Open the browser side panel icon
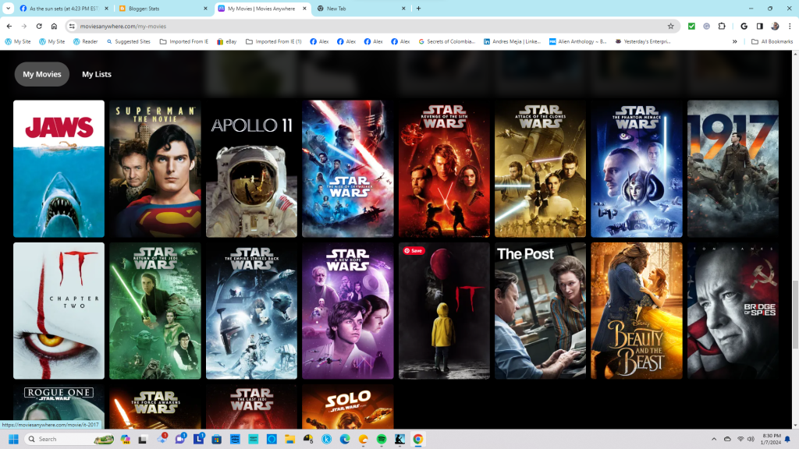This screenshot has width=799, height=449. (759, 26)
